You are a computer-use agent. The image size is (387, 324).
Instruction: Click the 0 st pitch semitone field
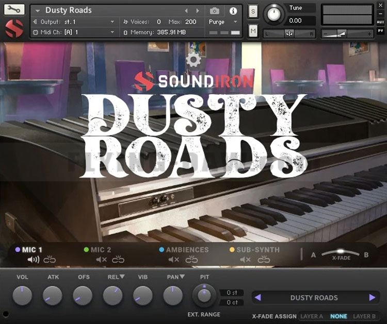point(232,293)
